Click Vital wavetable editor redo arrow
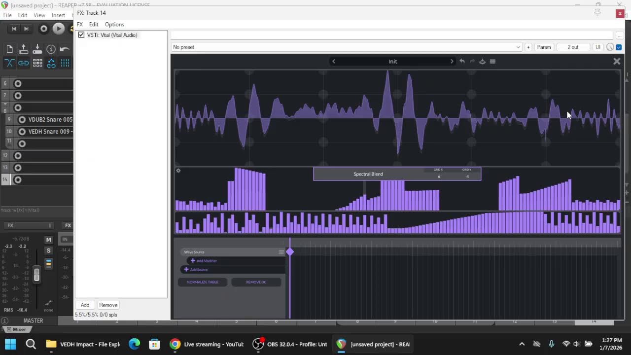The width and height of the screenshot is (631, 355). 472,61
